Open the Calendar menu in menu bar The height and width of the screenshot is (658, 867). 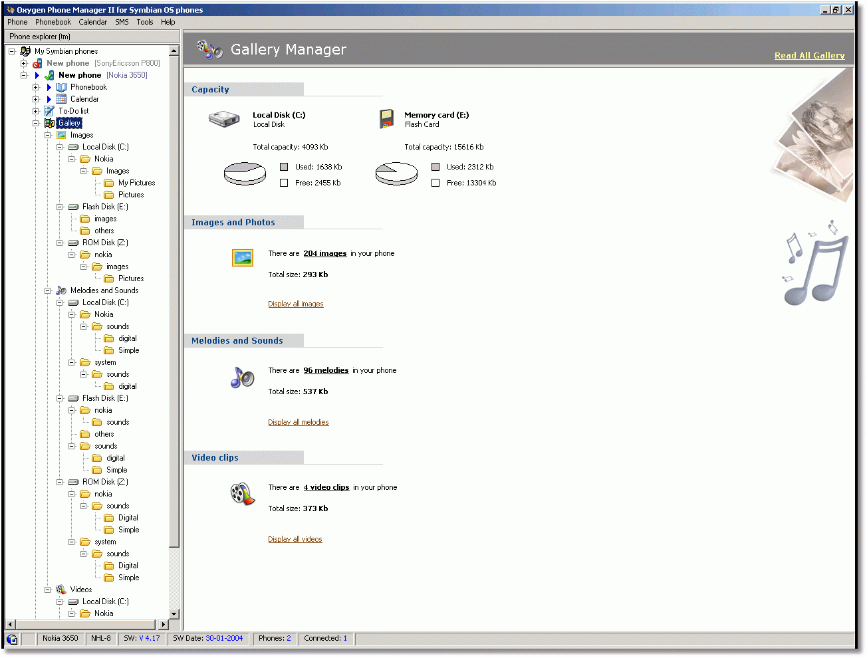click(93, 22)
